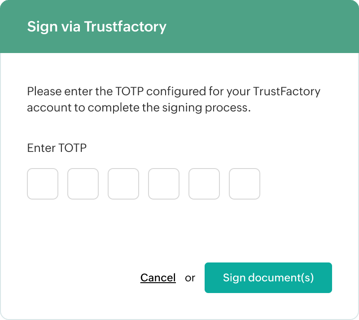Click the teal Sign document(s) button
The height and width of the screenshot is (320, 359).
(x=268, y=278)
